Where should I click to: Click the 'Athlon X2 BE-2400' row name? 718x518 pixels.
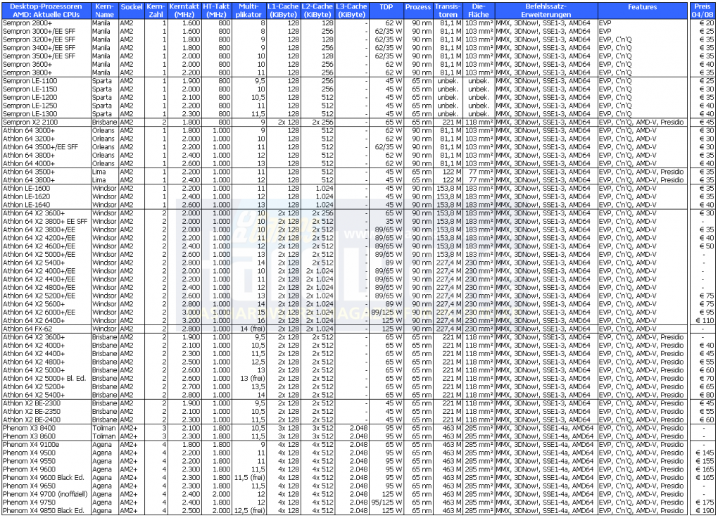click(x=32, y=419)
